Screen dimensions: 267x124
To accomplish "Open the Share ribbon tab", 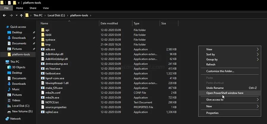I will [33, 8].
